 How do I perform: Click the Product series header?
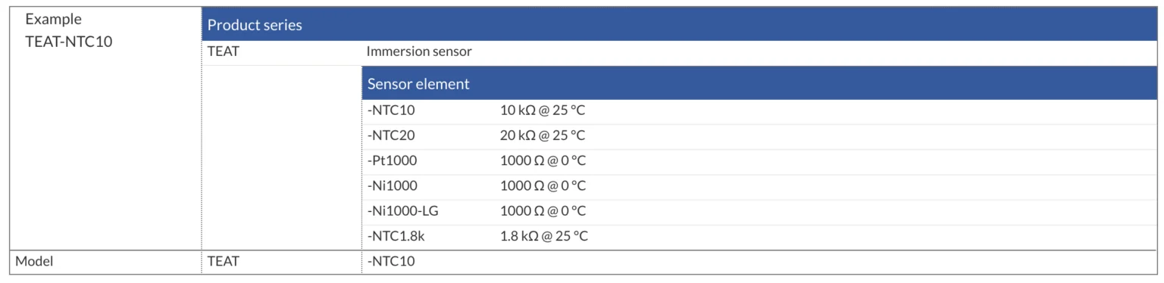pos(680,25)
